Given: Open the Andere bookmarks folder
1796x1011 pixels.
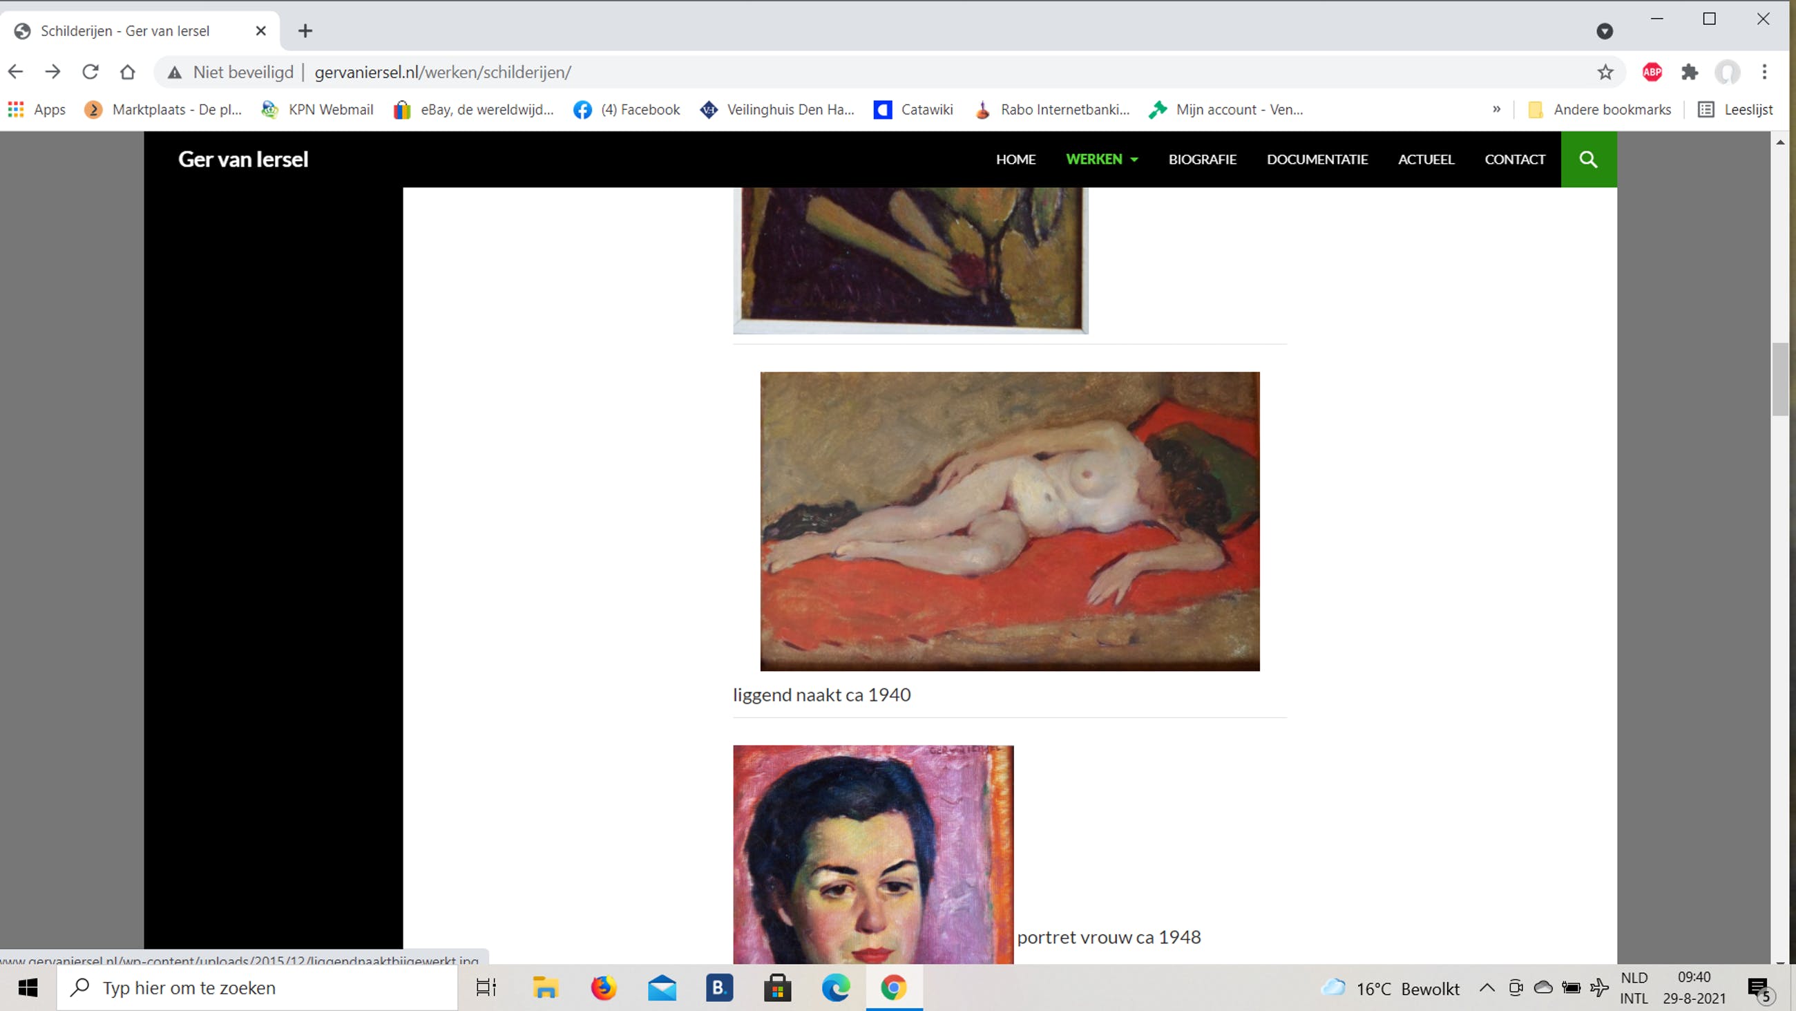Looking at the screenshot, I should 1598,110.
